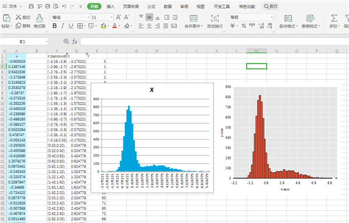Click the decrease indent icon
This screenshot has width=349, height=223.
[167, 17]
